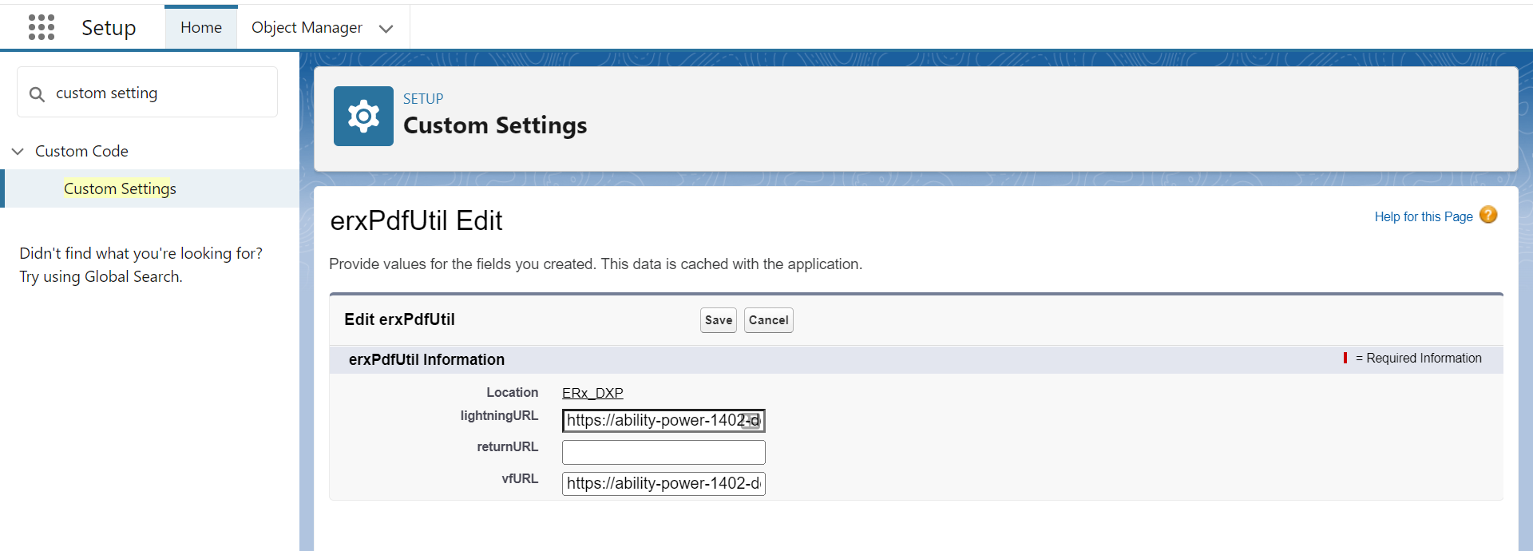The image size is (1533, 551).
Task: Open the ERx_DXP location link
Action: (x=592, y=393)
